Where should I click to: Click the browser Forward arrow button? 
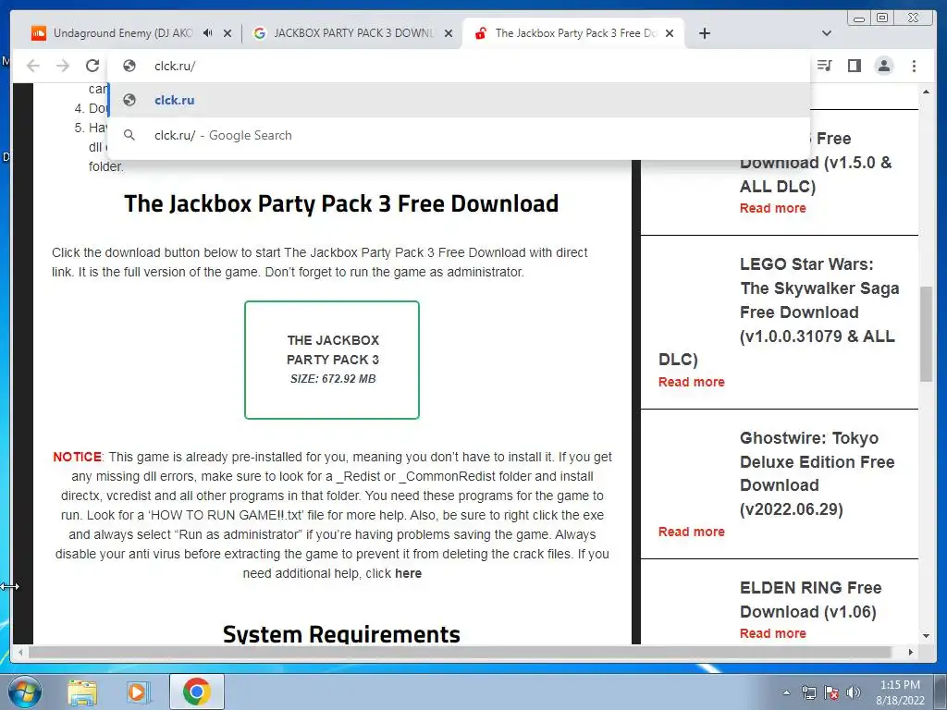pos(63,66)
